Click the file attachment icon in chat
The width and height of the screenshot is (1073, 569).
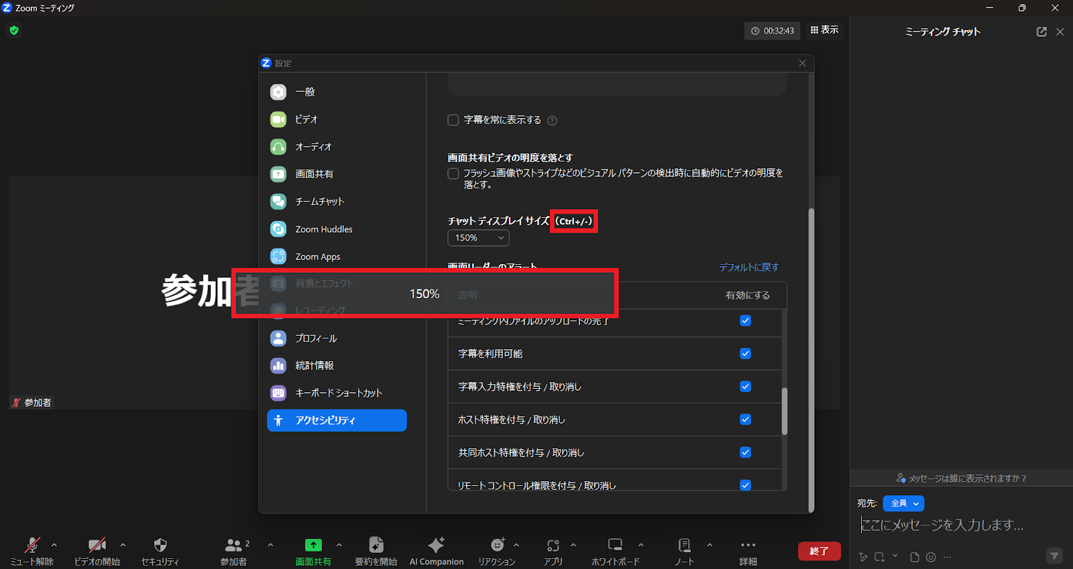coord(914,557)
